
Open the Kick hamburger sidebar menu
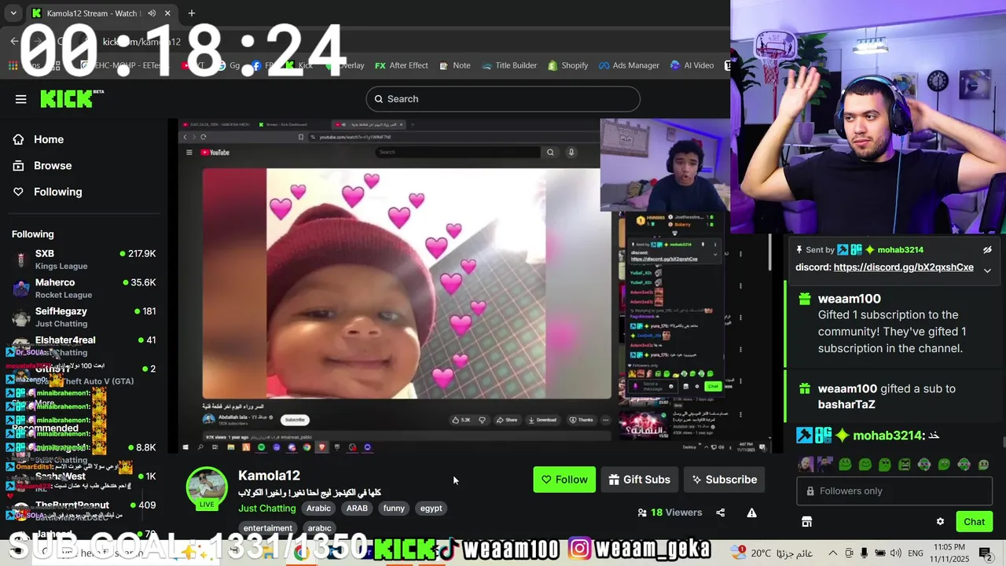point(21,99)
